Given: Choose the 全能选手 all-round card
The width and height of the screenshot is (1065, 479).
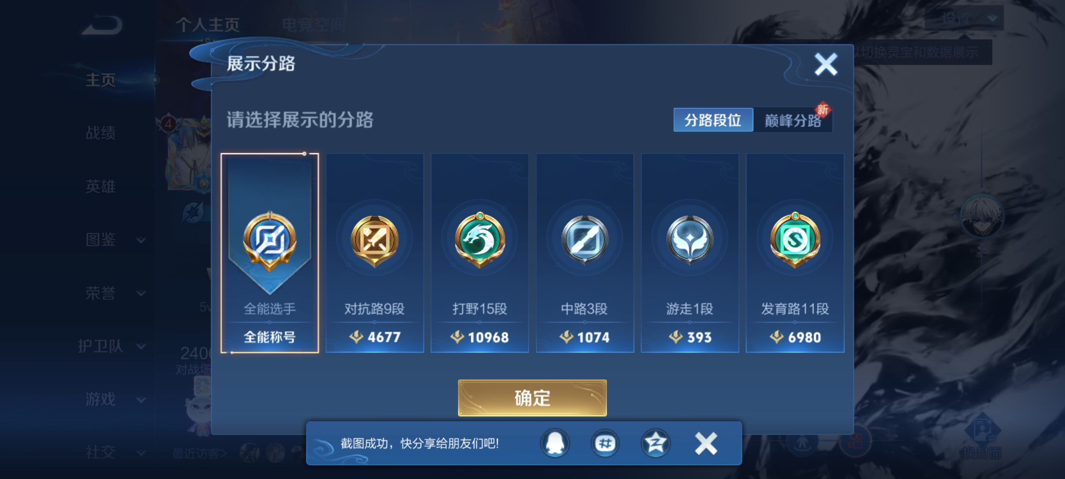Looking at the screenshot, I should (270, 253).
